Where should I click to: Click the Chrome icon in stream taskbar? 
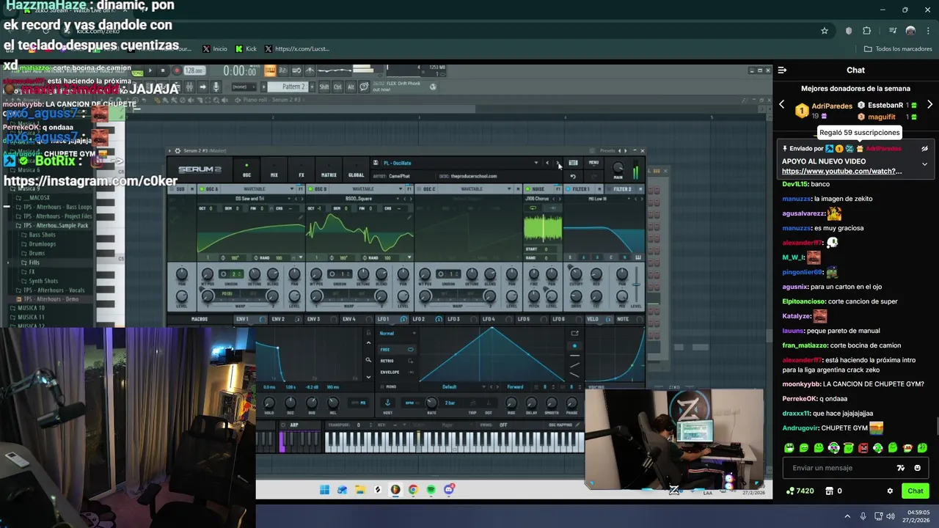[x=413, y=490]
